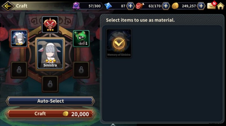
Task: Add more blue gems with plus button
Action: coord(131,6)
